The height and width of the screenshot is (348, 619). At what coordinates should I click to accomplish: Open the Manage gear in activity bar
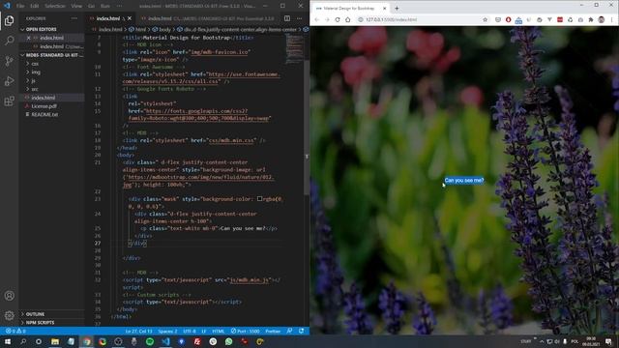pos(9,315)
